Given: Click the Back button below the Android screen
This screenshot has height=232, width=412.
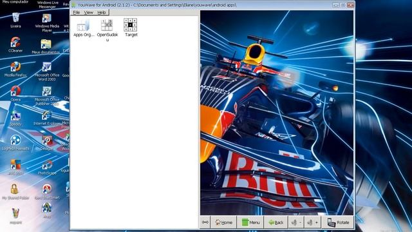Looking at the screenshot, I should pyautogui.click(x=276, y=222).
